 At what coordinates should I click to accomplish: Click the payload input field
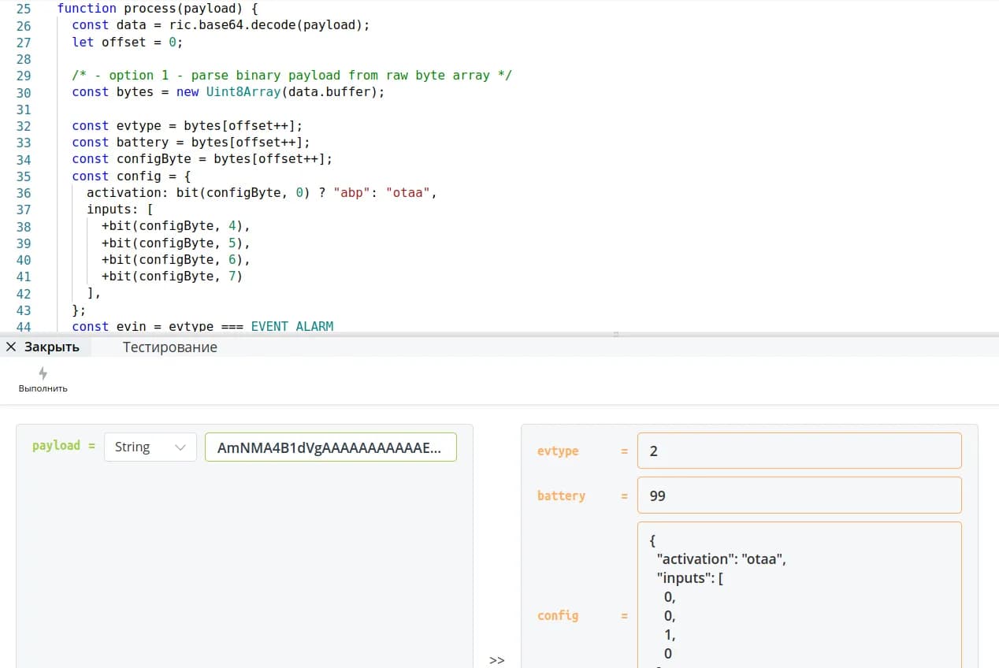coord(330,447)
